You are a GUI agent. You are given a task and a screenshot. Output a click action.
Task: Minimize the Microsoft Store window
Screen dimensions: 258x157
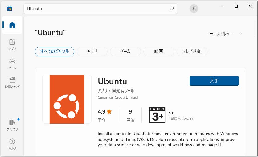coord(222,6)
